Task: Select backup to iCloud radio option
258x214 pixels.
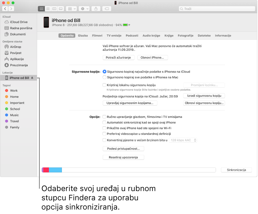Action: point(104,72)
